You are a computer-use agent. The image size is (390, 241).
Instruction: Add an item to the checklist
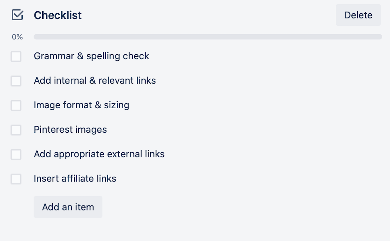coord(68,207)
